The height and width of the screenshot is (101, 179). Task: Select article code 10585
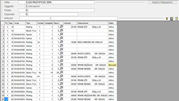click(74, 42)
